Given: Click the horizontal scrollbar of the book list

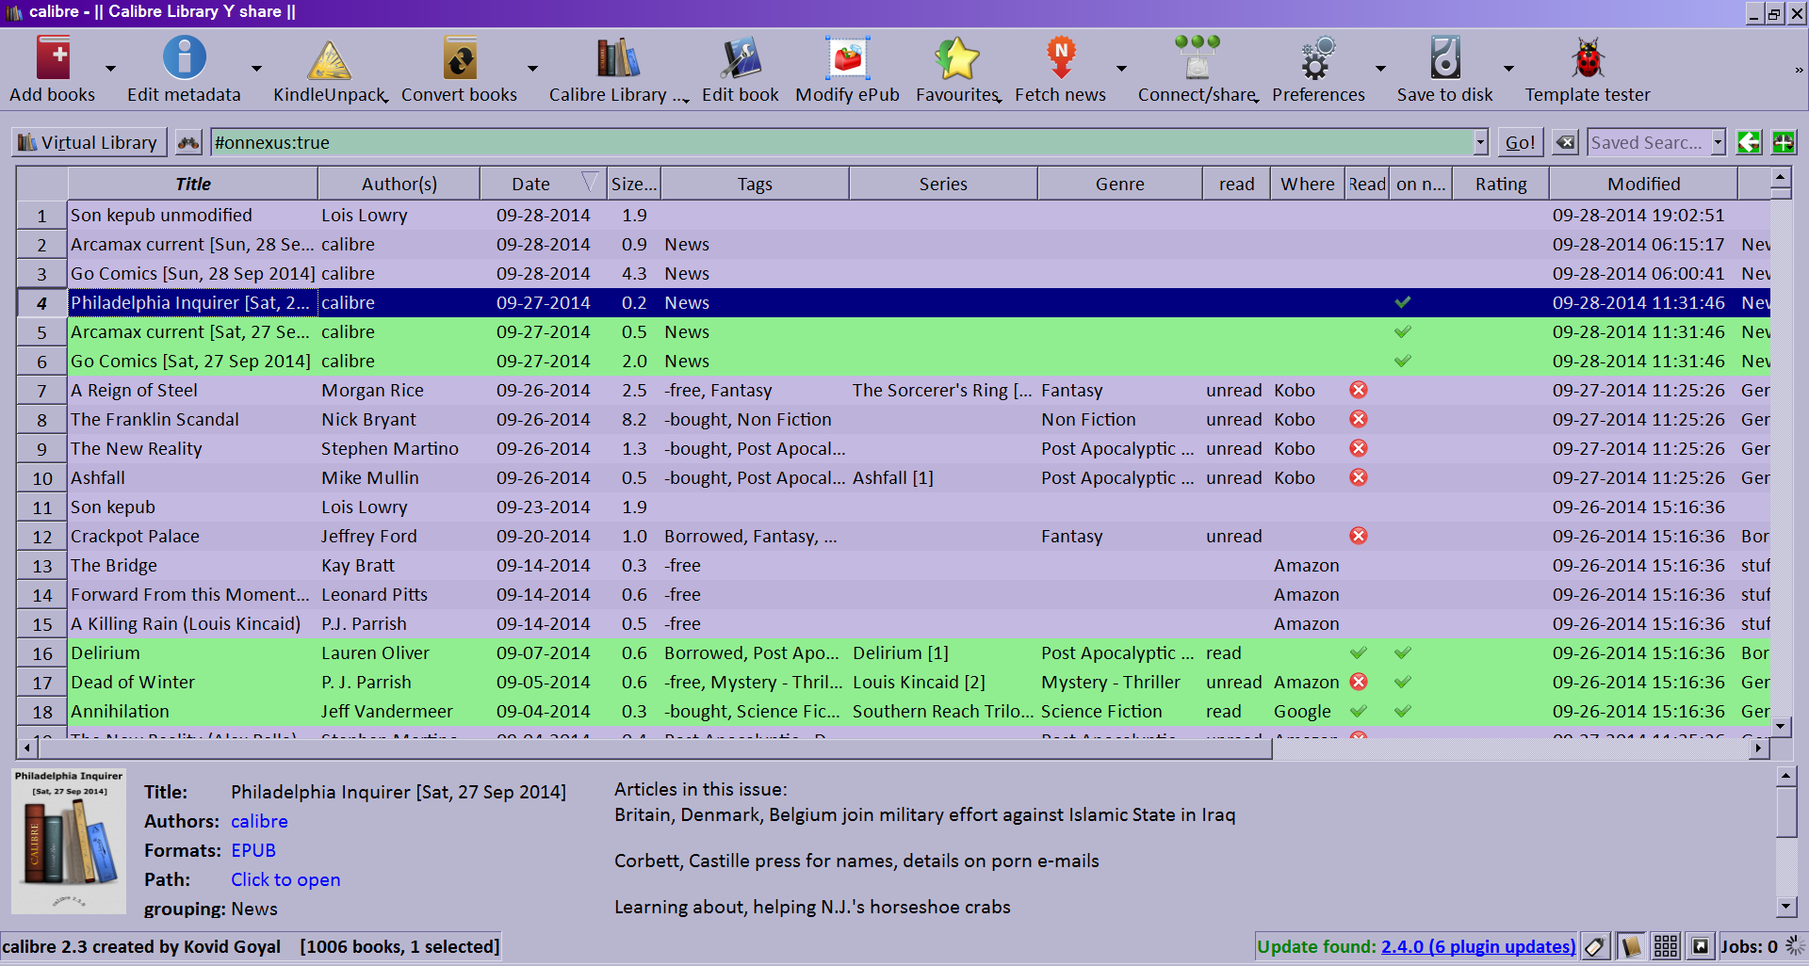Looking at the screenshot, I should (x=655, y=749).
